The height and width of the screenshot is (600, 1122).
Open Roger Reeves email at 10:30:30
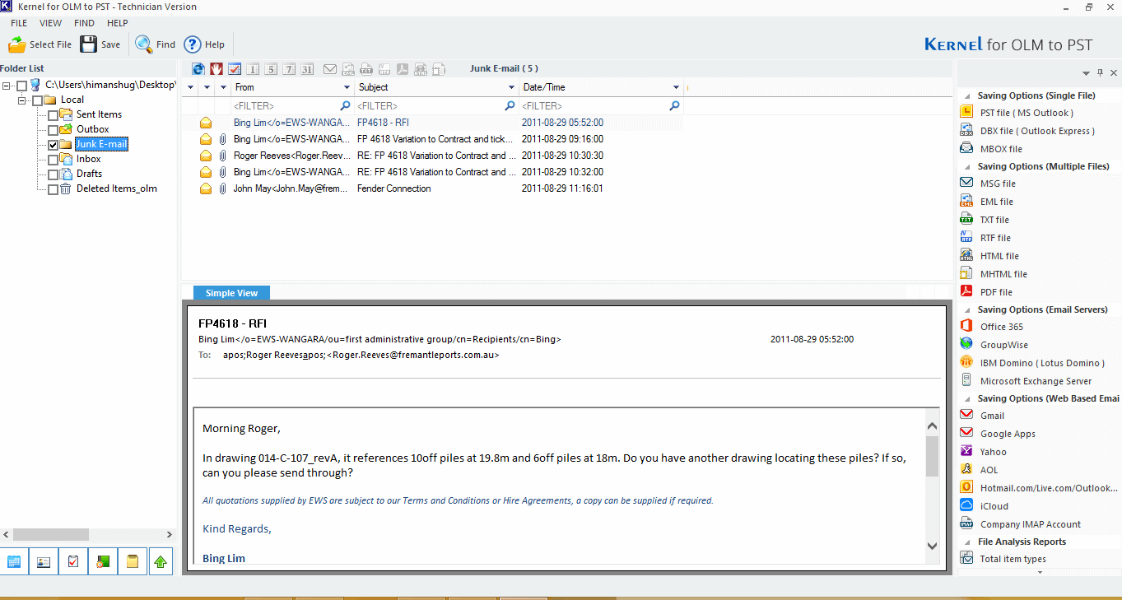432,156
